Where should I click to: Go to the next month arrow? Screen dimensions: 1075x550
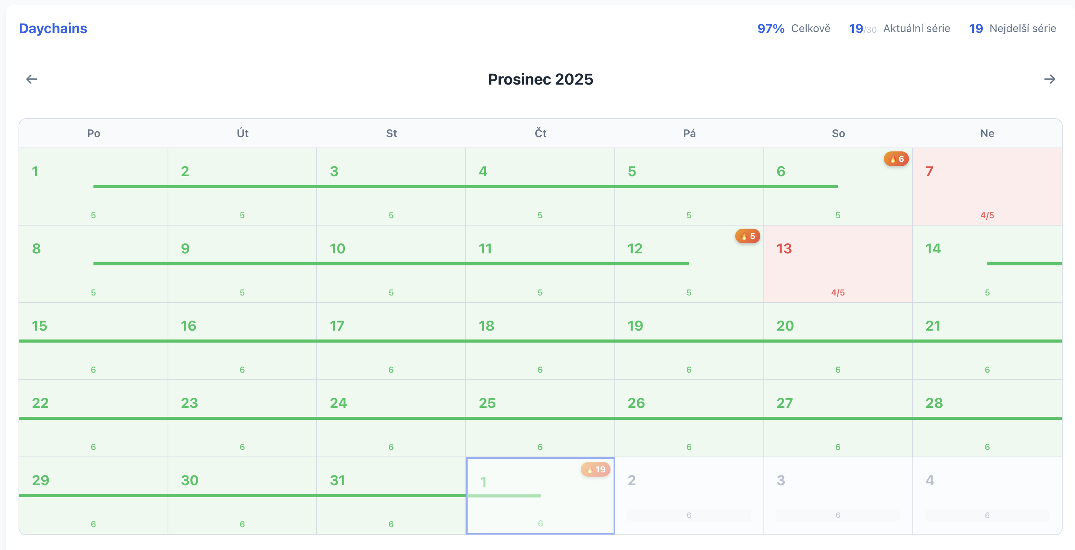pyautogui.click(x=1049, y=79)
